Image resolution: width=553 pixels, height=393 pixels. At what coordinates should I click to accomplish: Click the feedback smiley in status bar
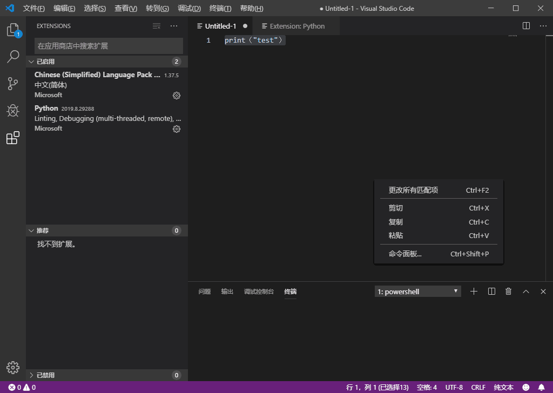(x=526, y=388)
